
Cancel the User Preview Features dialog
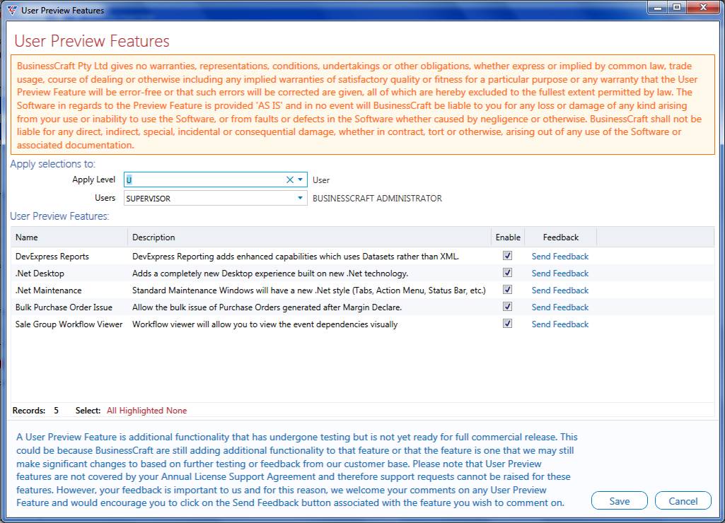click(683, 501)
